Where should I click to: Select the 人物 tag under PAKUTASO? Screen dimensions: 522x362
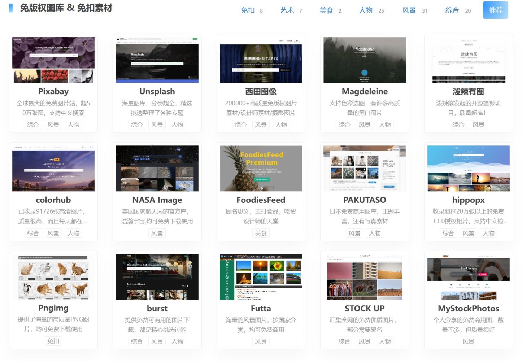pyautogui.click(x=375, y=233)
